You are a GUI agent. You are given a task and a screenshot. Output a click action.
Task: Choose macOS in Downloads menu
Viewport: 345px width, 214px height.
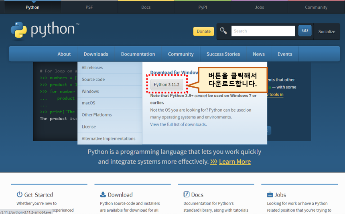110,103
